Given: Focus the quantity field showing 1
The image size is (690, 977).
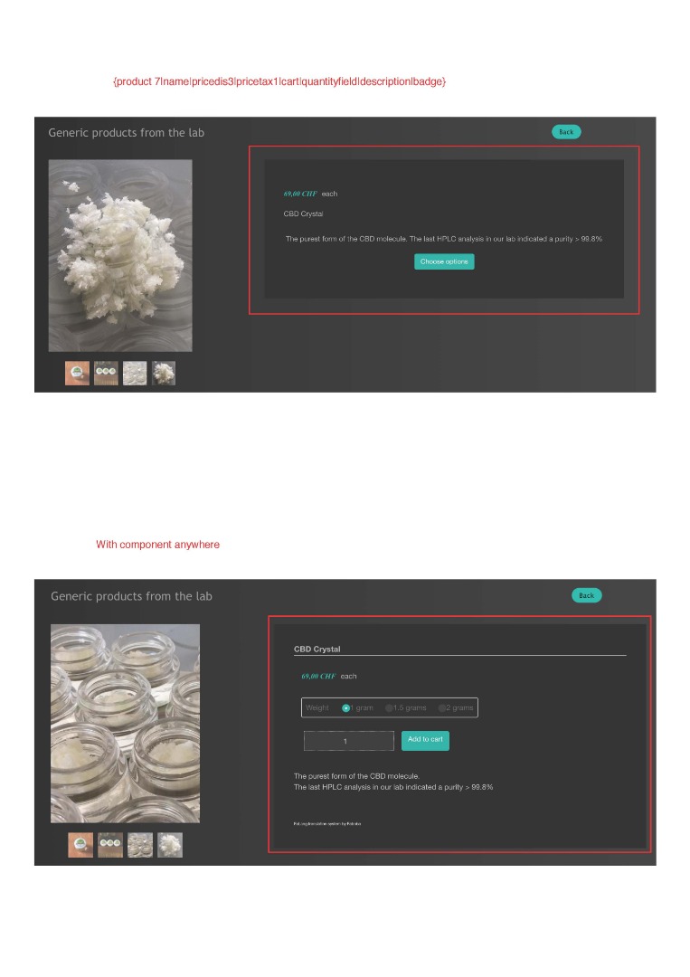Looking at the screenshot, I should tap(349, 741).
